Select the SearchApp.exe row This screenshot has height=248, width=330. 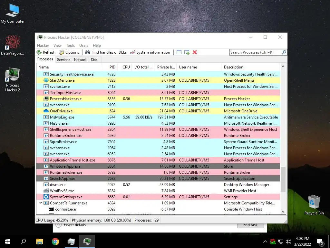click(158, 178)
